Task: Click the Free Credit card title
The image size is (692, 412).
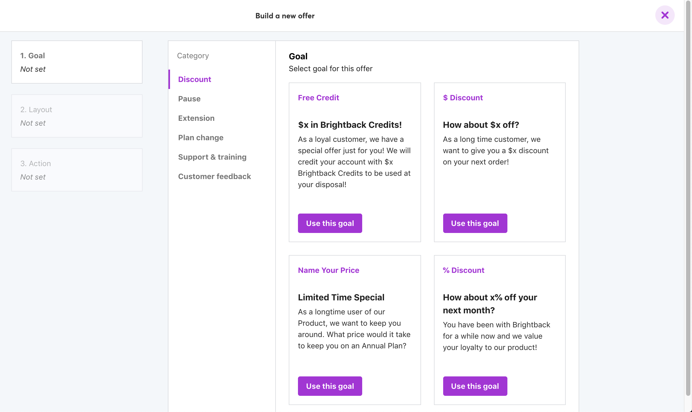Action: (318, 98)
